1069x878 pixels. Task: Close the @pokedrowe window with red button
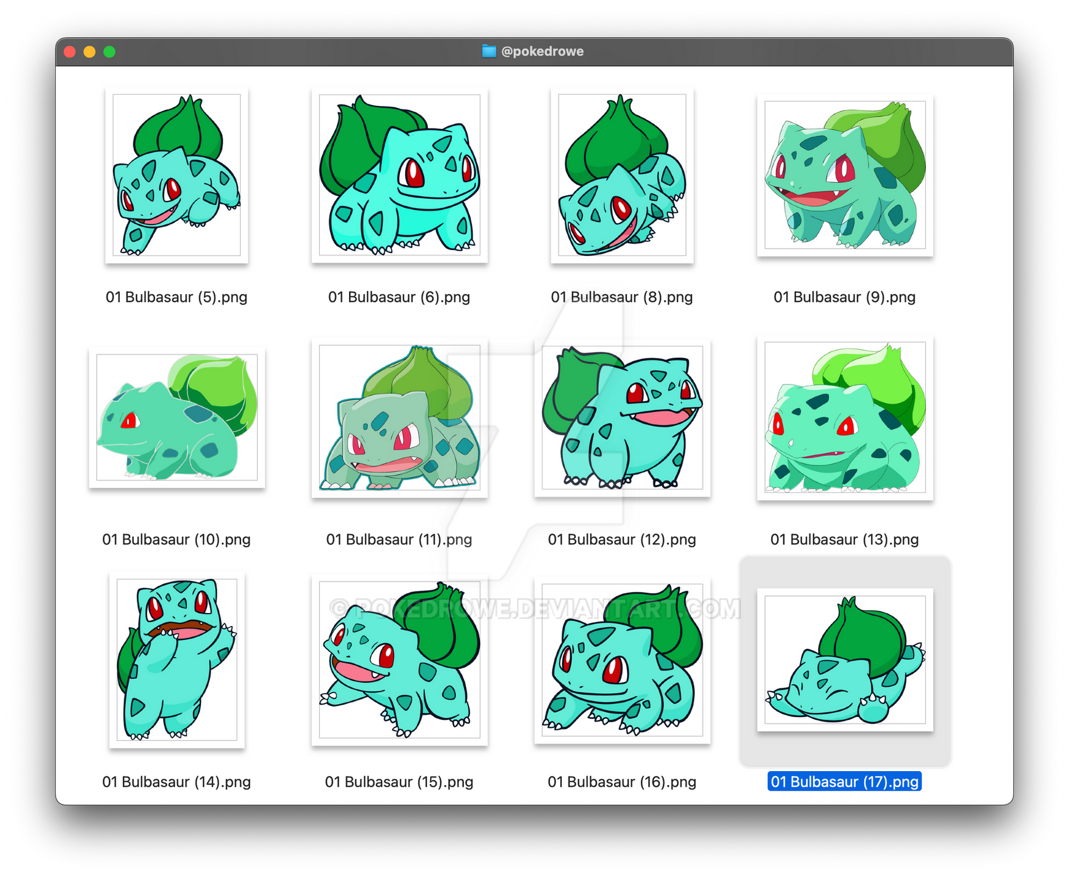coord(70,52)
